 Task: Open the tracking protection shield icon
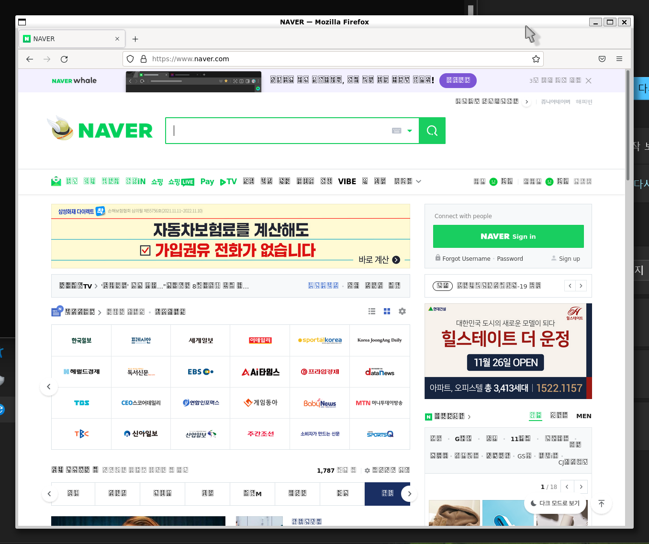(130, 59)
